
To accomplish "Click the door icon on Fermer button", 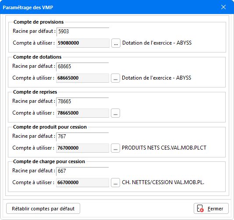I will pyautogui.click(x=200, y=209).
